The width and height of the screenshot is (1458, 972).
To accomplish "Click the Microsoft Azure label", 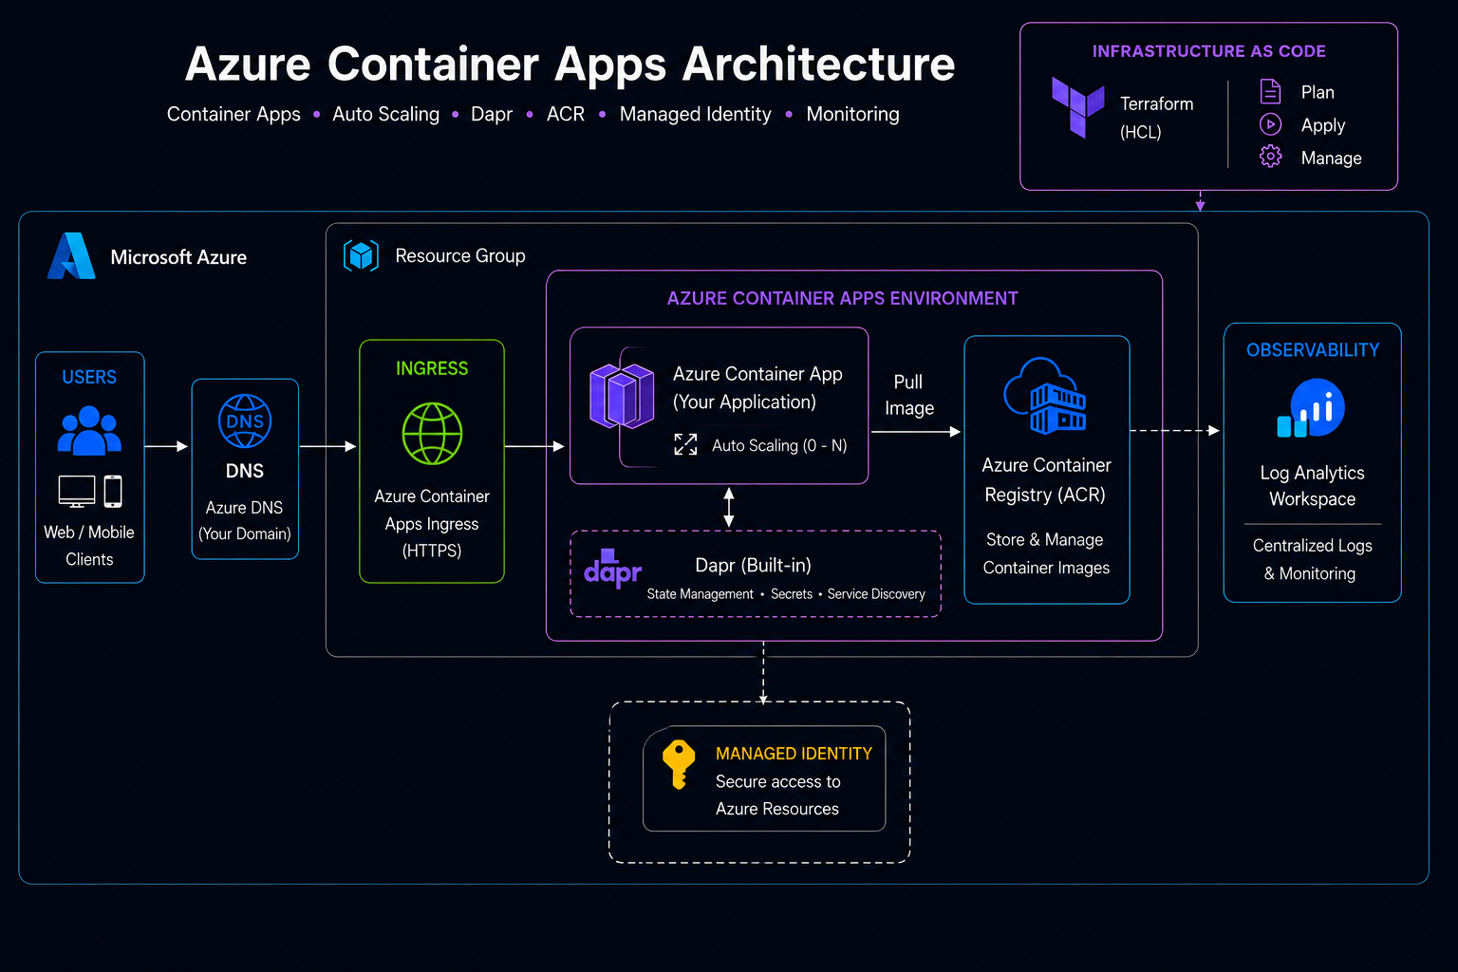I will click(x=178, y=257).
